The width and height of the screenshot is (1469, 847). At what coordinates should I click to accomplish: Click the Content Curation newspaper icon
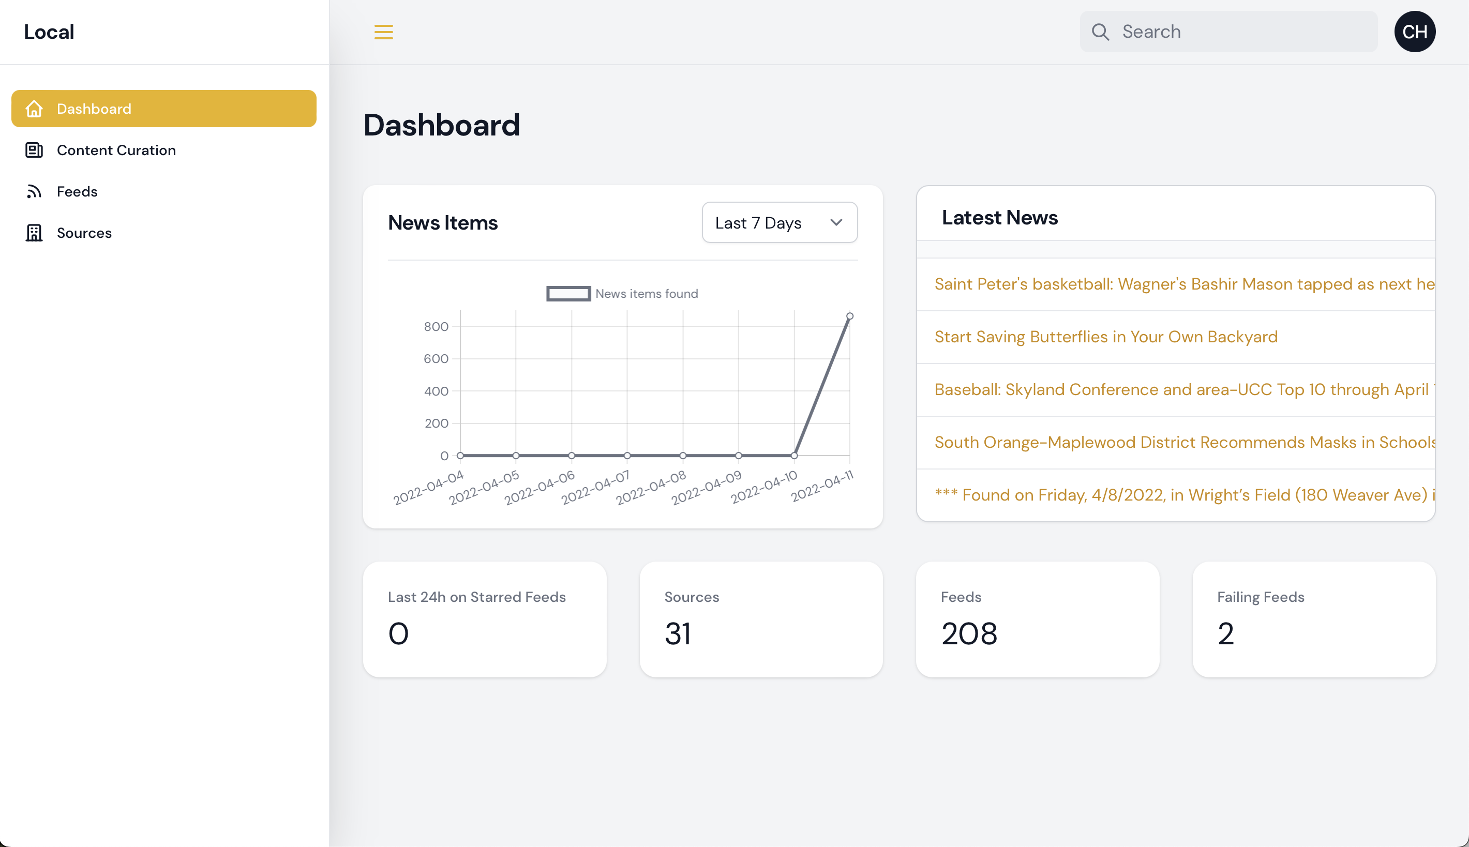pyautogui.click(x=34, y=150)
